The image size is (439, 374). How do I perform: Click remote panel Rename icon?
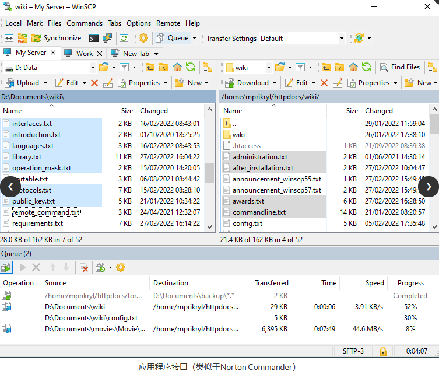[x=338, y=83]
